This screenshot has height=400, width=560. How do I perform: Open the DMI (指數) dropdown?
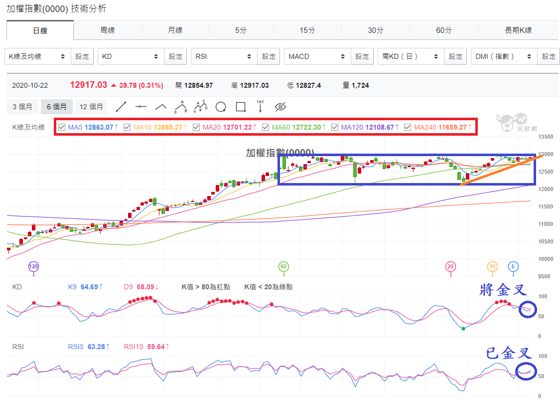coord(504,56)
